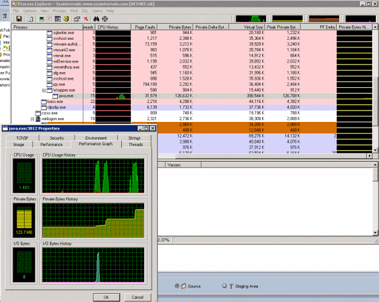Screen dimensions: 379x302
Task: Click the jqs.exe process icon
Action: (x=49, y=85)
